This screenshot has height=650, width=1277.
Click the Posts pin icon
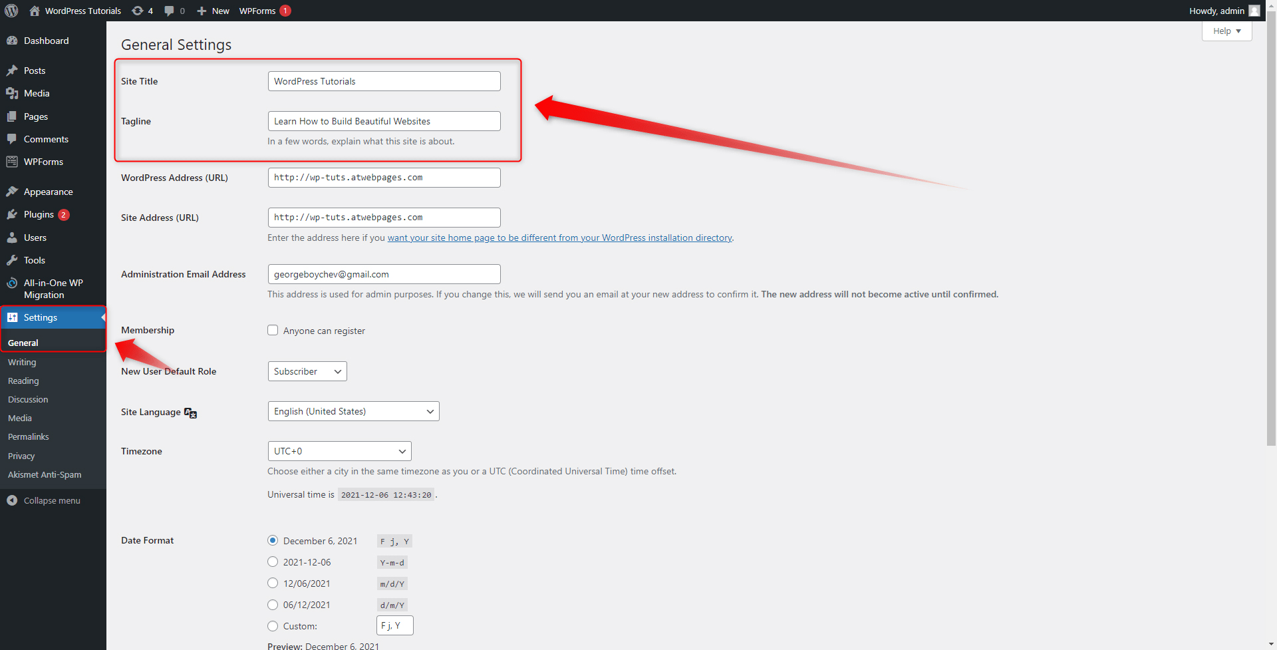pos(12,71)
